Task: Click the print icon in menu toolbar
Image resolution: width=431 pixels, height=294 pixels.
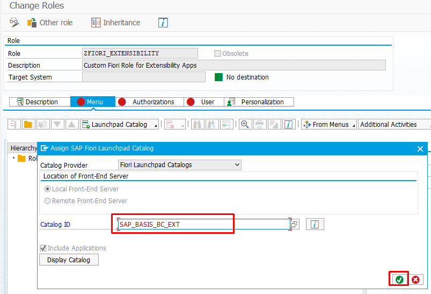Action: pos(260,125)
